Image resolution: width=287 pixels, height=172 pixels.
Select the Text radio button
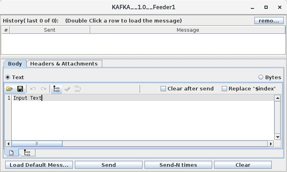(8, 77)
